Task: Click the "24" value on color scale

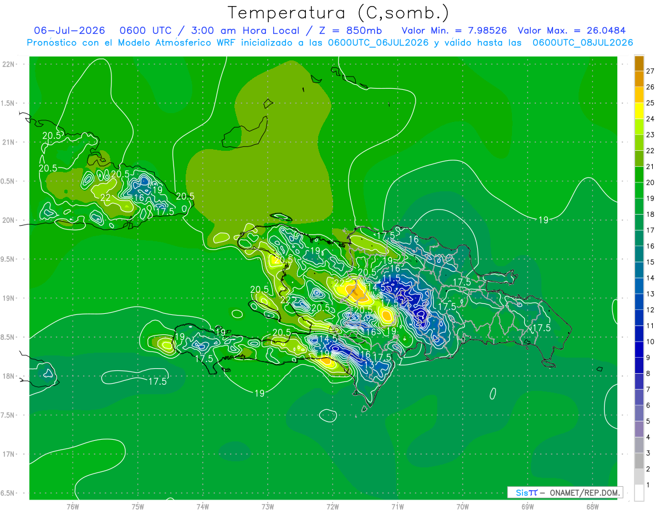Action: pyautogui.click(x=651, y=119)
